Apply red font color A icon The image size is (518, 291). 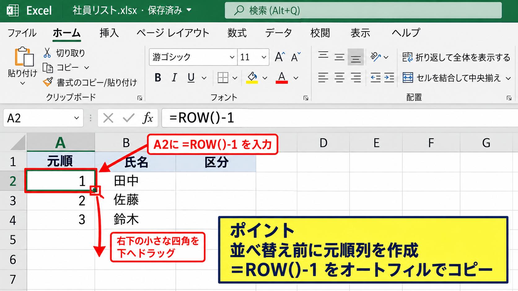[x=282, y=78]
